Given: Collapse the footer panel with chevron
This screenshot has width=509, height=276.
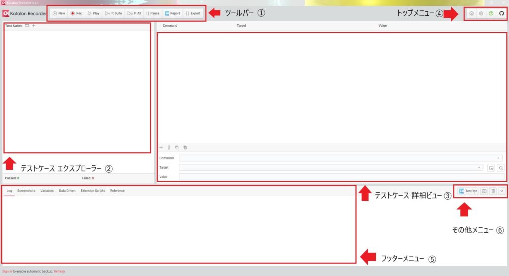Looking at the screenshot, I should 502,191.
